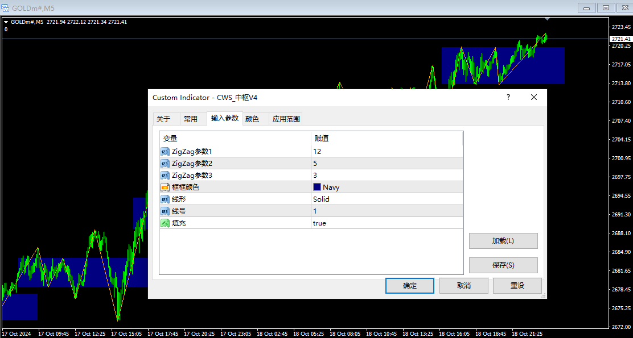Click the 保存(S) button

tap(503, 265)
